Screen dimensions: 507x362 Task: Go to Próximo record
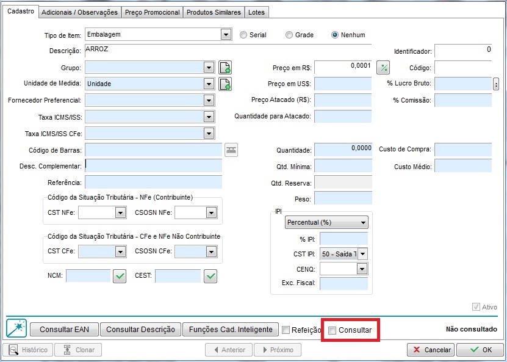pyautogui.click(x=278, y=350)
